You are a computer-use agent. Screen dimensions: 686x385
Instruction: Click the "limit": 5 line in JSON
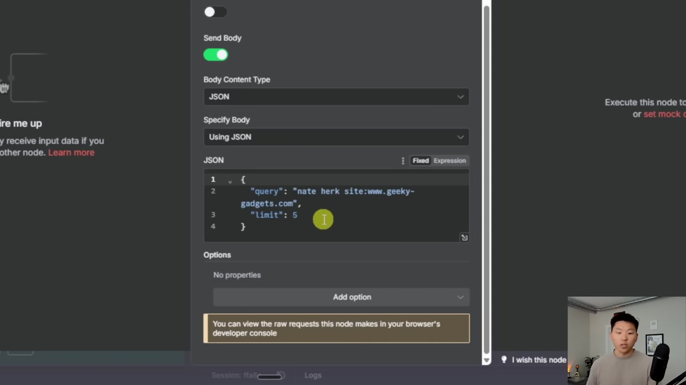click(x=274, y=215)
